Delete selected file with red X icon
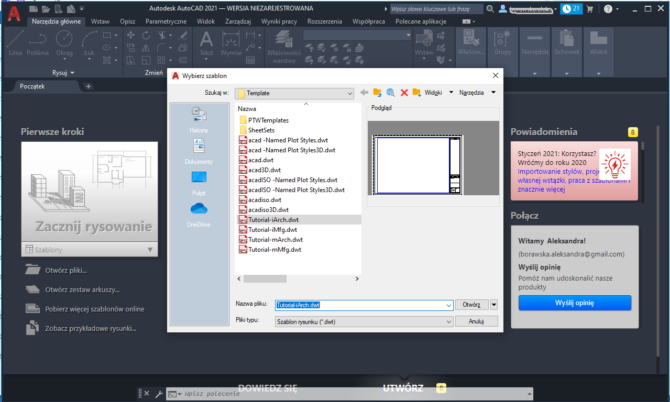Screen dimensions: 670x402 click(x=404, y=93)
